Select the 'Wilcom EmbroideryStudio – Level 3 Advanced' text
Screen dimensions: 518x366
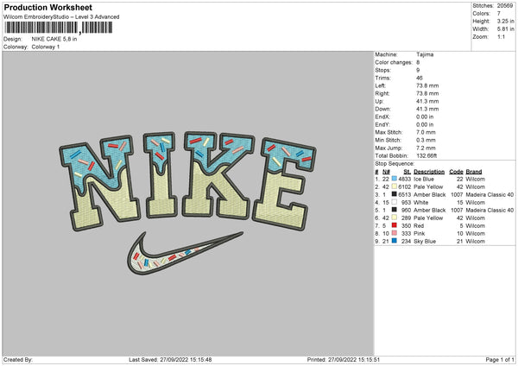coord(61,17)
